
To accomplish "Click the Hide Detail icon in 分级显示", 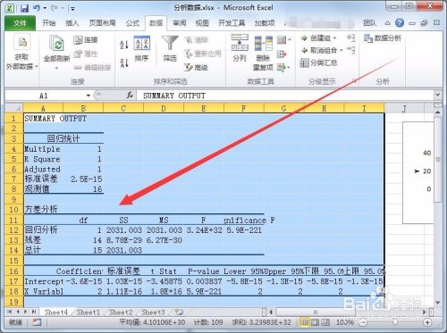I will 351,50.
